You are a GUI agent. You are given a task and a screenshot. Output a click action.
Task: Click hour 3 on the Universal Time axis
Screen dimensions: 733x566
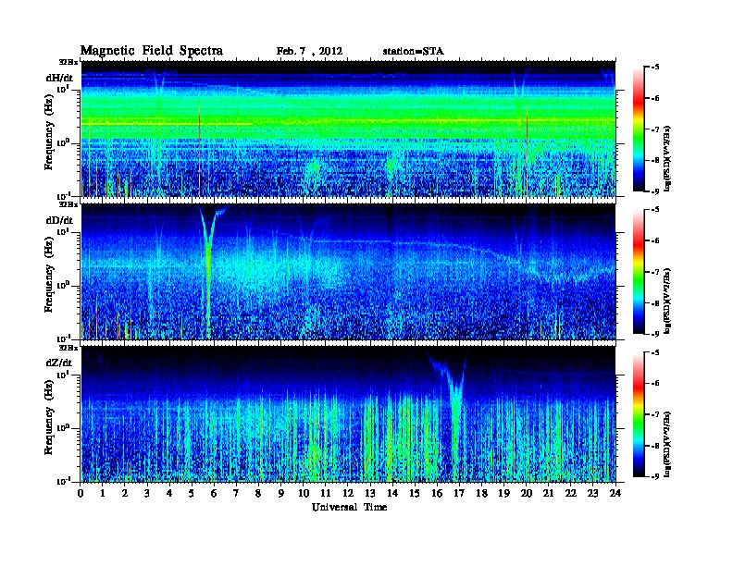point(147,493)
